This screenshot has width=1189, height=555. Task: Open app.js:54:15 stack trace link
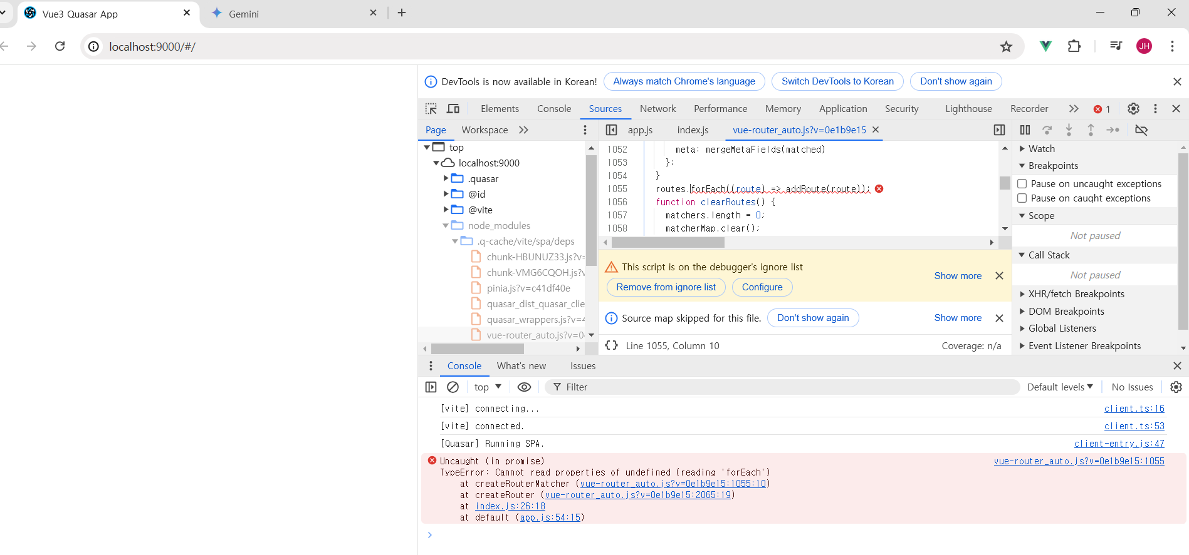click(x=550, y=517)
